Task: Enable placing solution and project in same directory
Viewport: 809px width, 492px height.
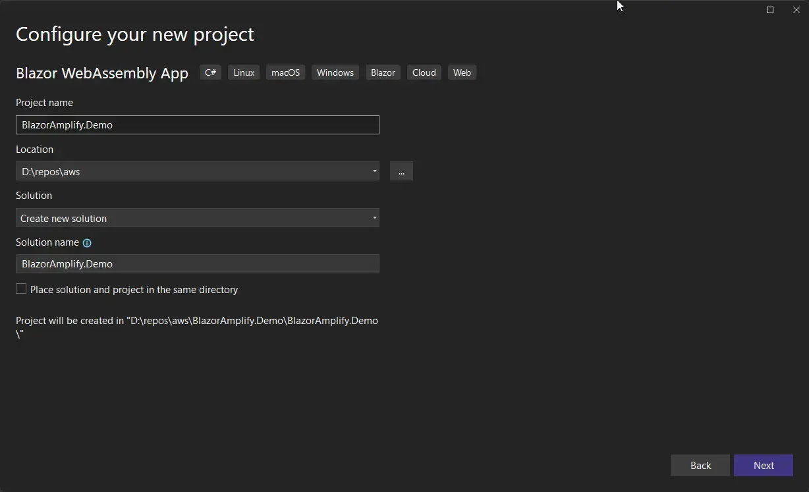Action: (20, 288)
